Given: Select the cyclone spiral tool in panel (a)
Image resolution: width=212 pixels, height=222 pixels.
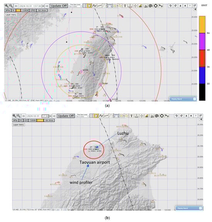Looking at the screenshot, I should click(x=151, y=6).
